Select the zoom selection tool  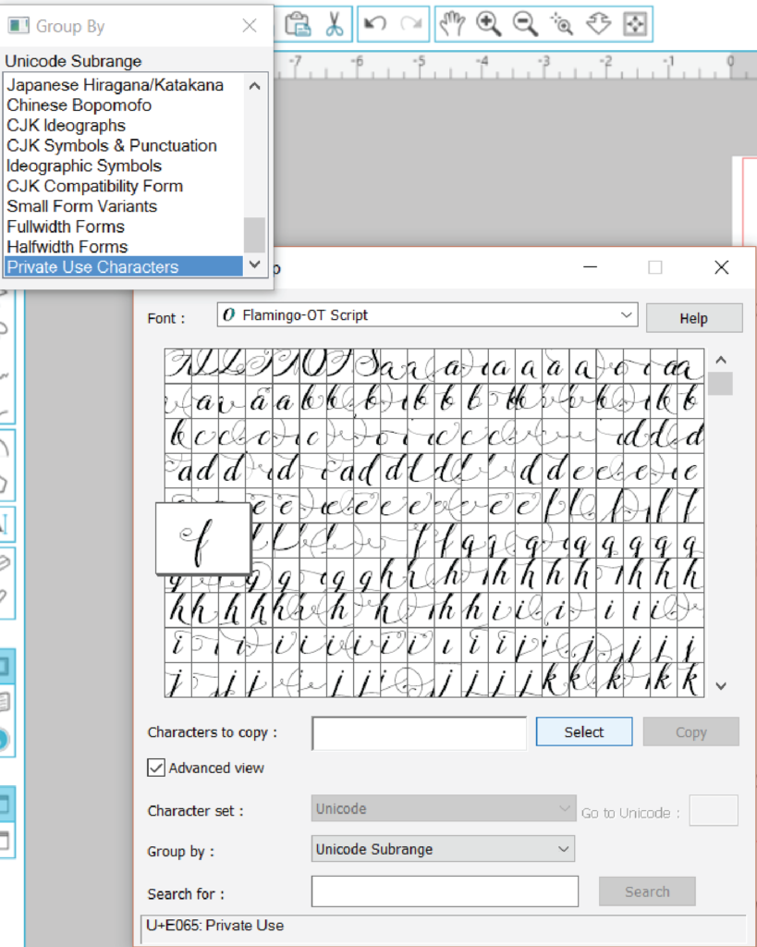pyautogui.click(x=562, y=24)
